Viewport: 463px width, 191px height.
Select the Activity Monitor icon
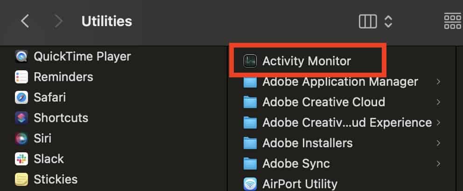[x=251, y=61]
